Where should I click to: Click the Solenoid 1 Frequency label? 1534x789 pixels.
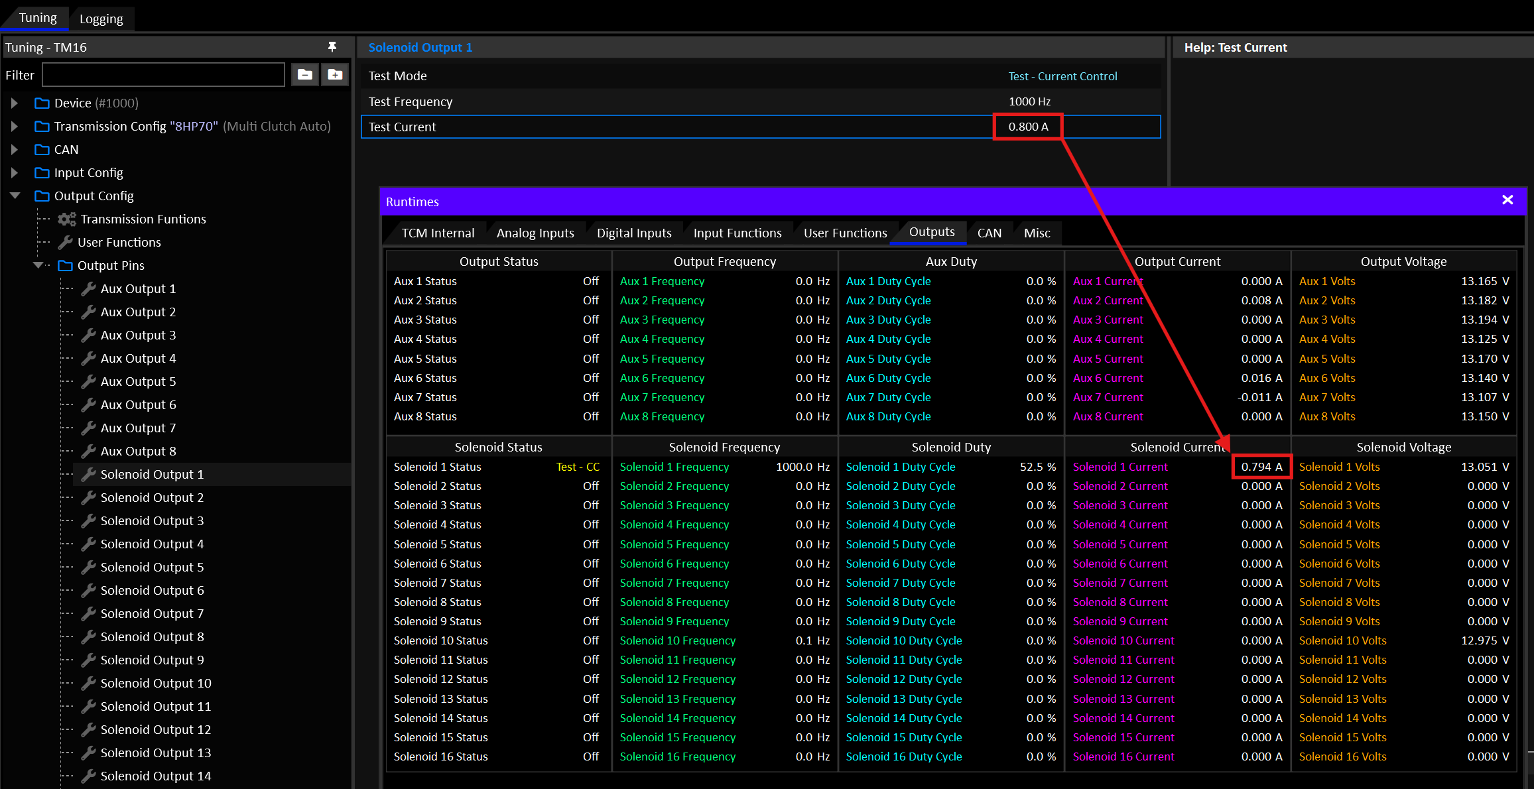[674, 467]
